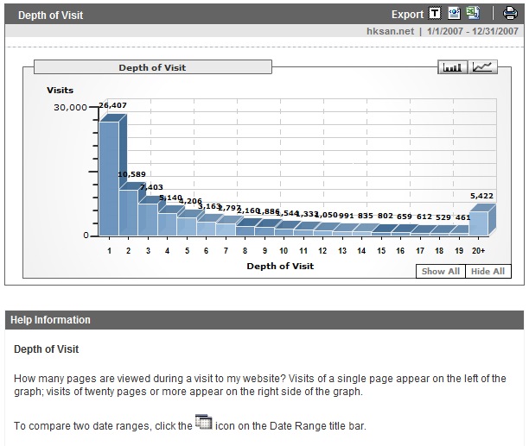Export report as plain text

435,14
